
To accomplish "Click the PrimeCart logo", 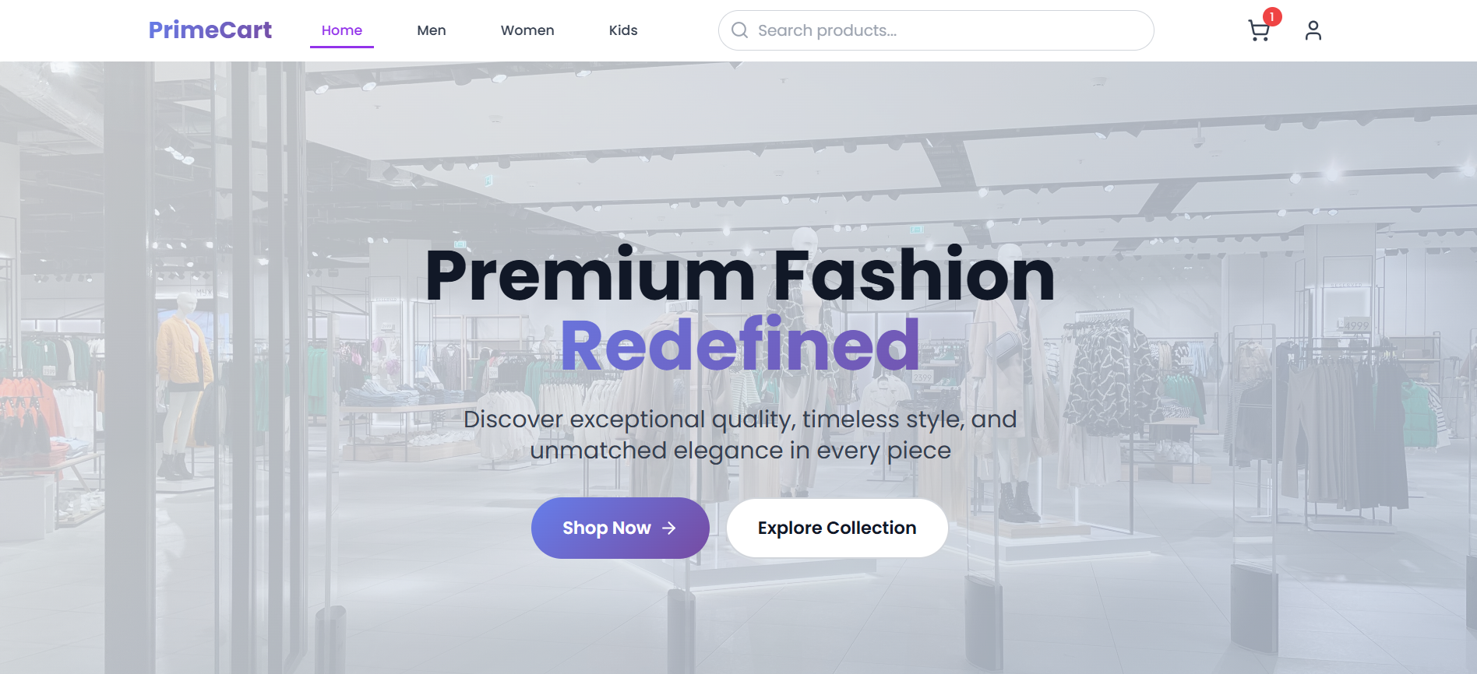I will [210, 30].
